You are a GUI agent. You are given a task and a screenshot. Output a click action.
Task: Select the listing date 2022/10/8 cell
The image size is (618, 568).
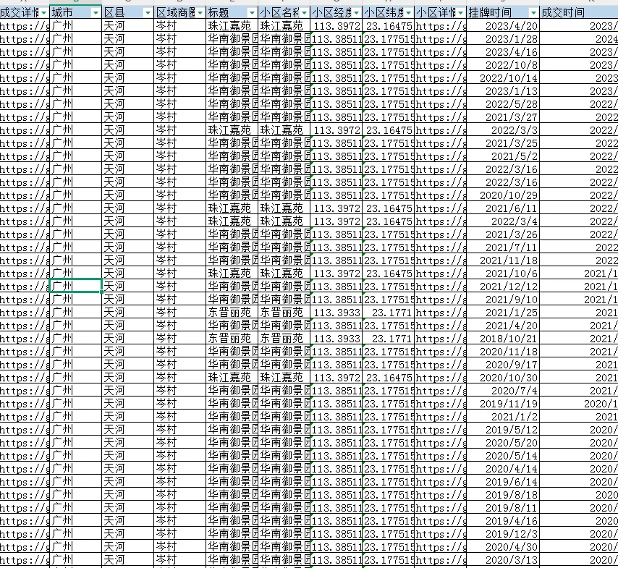[x=503, y=65]
